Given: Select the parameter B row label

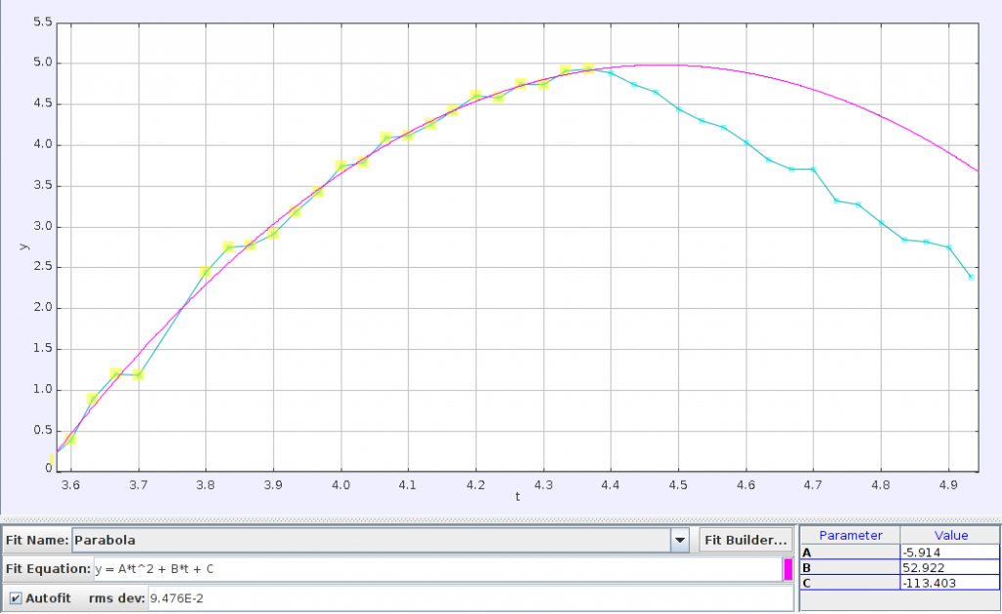Looking at the screenshot, I should pos(850,567).
